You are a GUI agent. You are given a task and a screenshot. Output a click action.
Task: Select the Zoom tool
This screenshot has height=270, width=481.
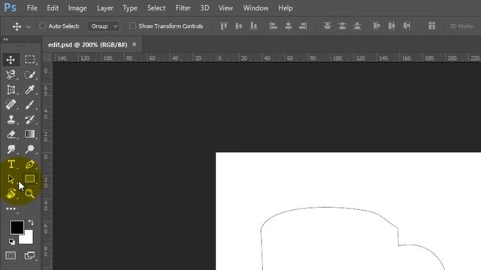(x=30, y=193)
